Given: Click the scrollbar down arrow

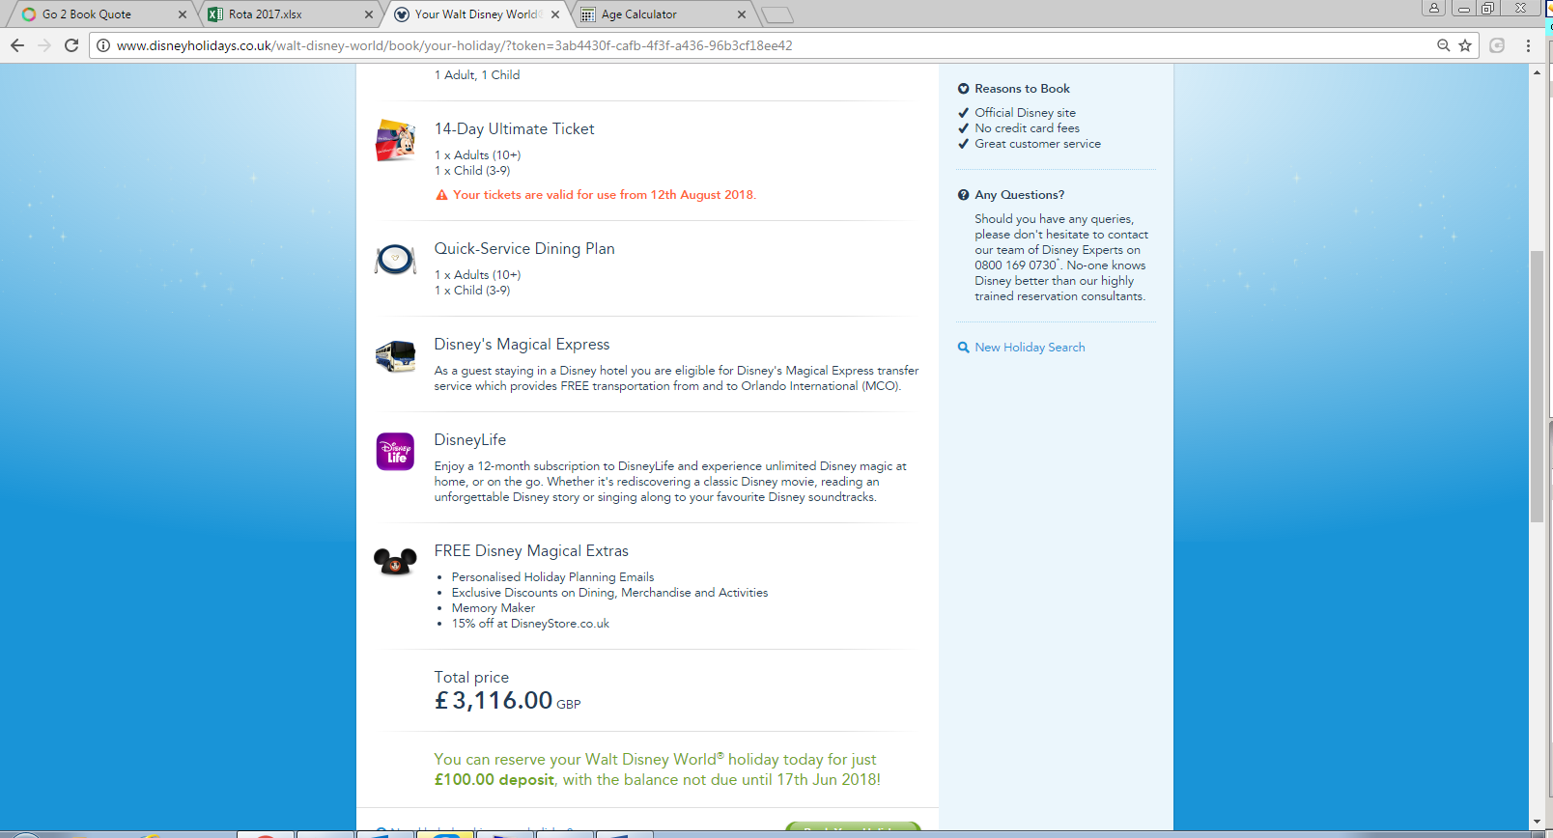Looking at the screenshot, I should 1538,822.
